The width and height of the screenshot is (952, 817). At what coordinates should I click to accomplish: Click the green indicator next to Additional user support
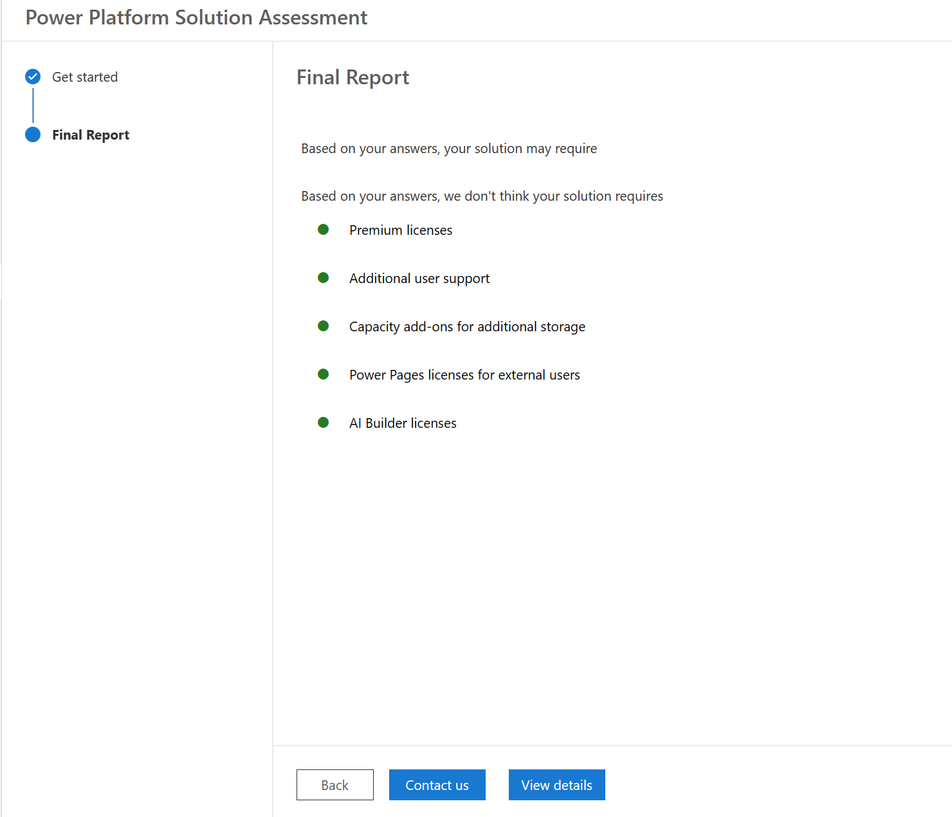coord(323,277)
